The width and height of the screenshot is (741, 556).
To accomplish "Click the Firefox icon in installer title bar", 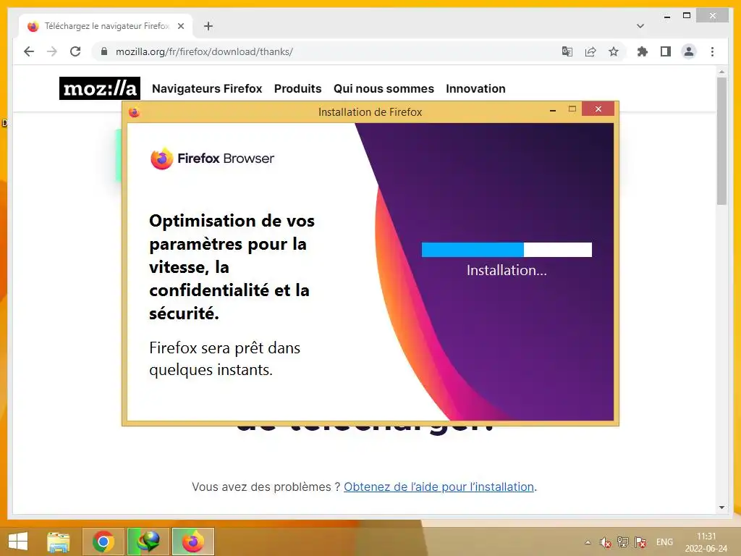I will coord(134,112).
